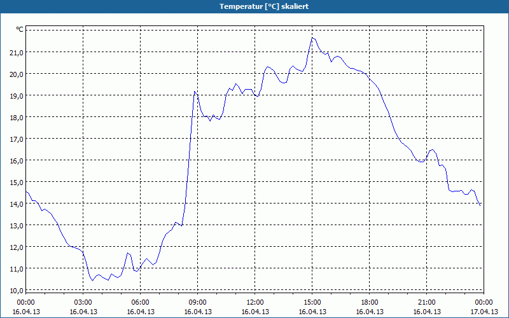The image size is (509, 318).
Task: Select the 16.04.13 date beneath 09:00
Action: 198,312
